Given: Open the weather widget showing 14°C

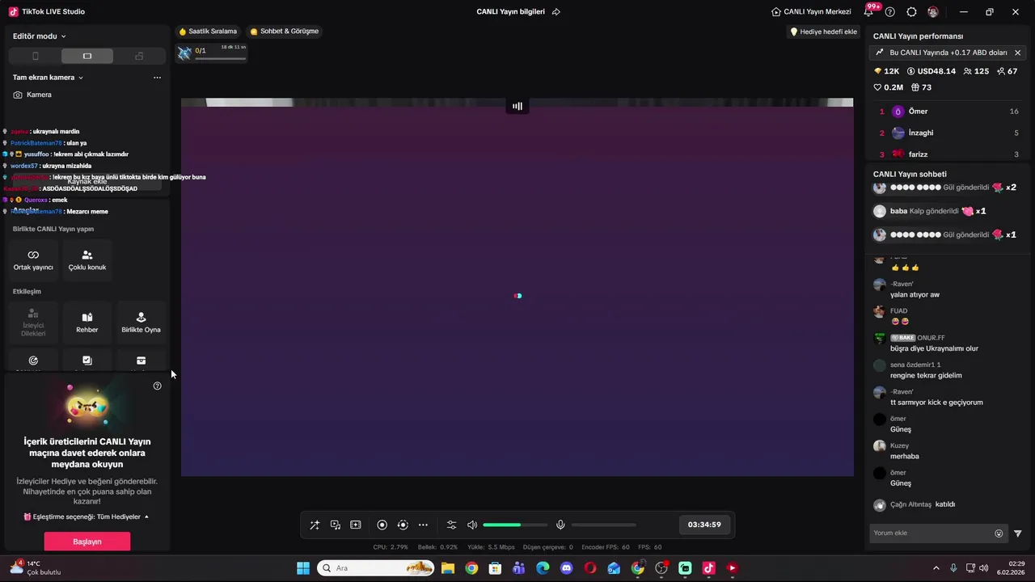Looking at the screenshot, I should 36,568.
